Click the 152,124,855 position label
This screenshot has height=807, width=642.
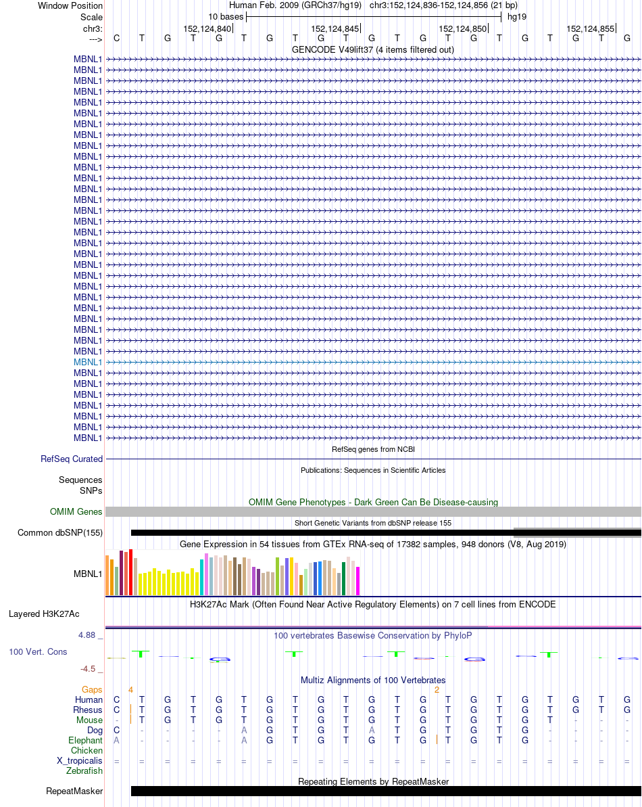click(591, 29)
